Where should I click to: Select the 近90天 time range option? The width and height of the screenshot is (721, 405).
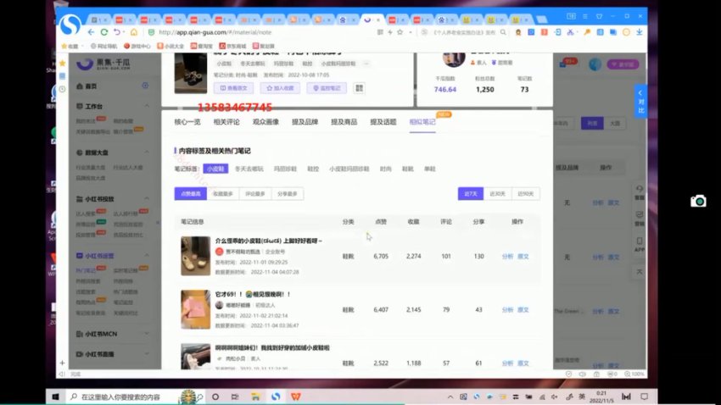click(525, 194)
